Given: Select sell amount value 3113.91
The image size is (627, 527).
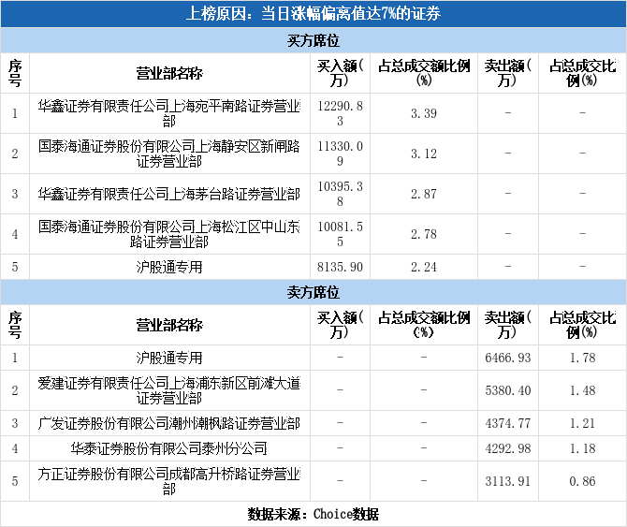Looking at the screenshot, I should [508, 481].
